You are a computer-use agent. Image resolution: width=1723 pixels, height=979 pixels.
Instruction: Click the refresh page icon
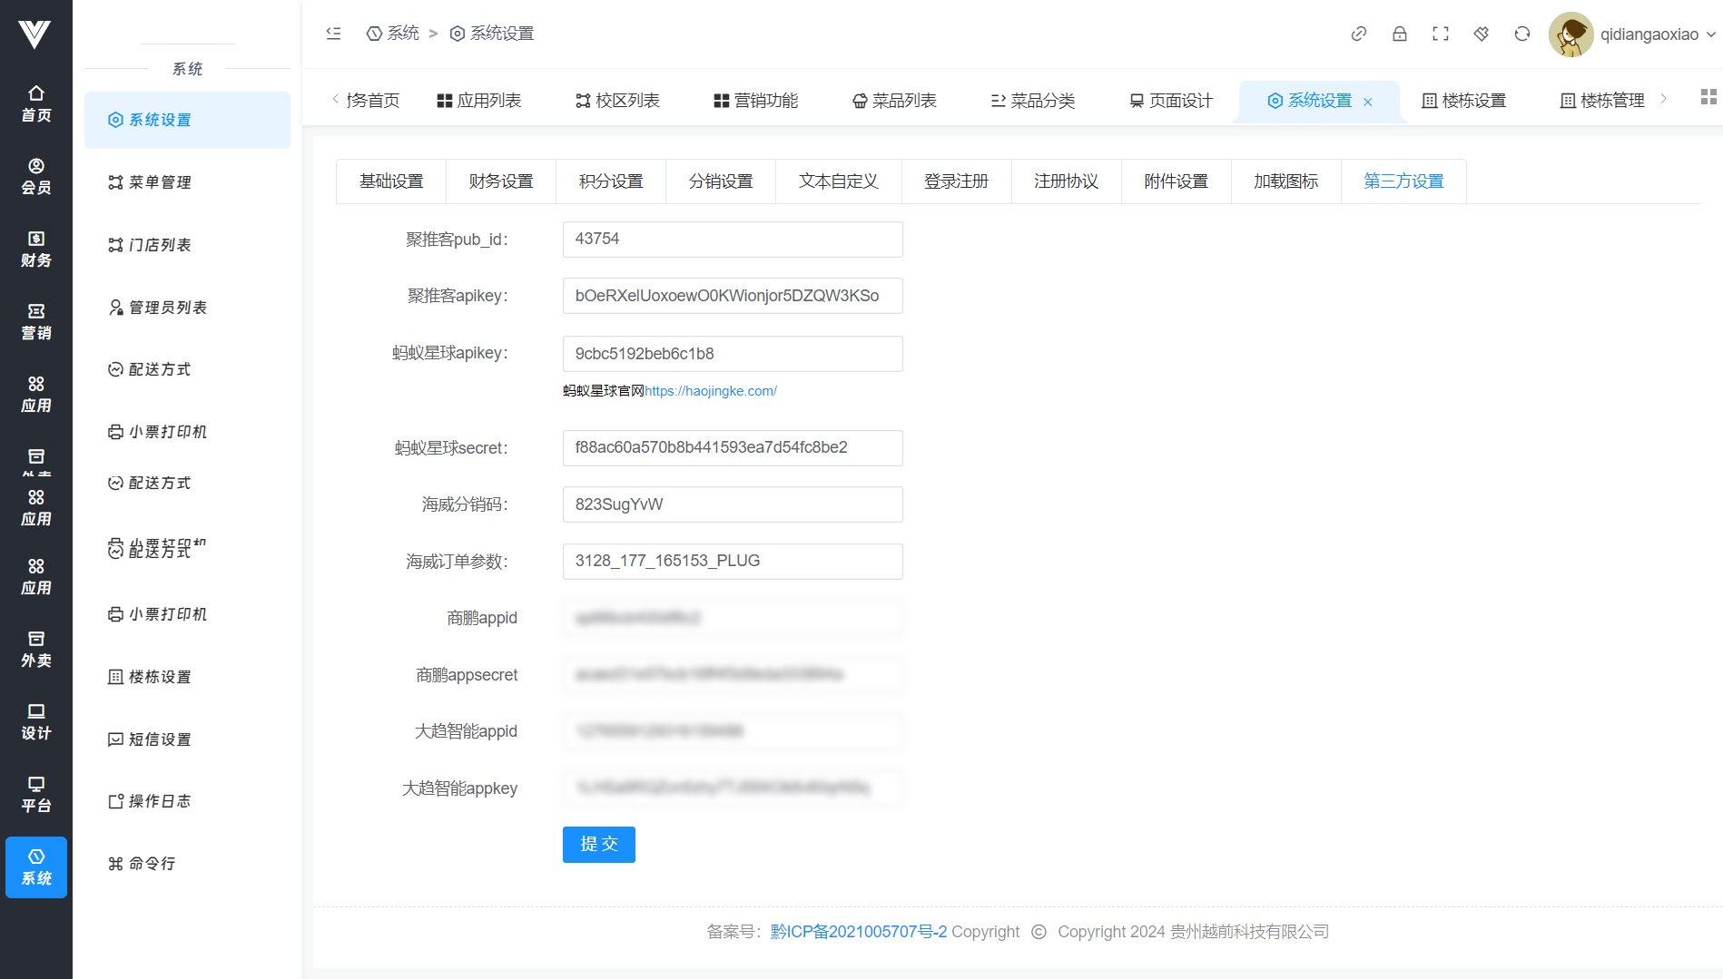pos(1521,34)
